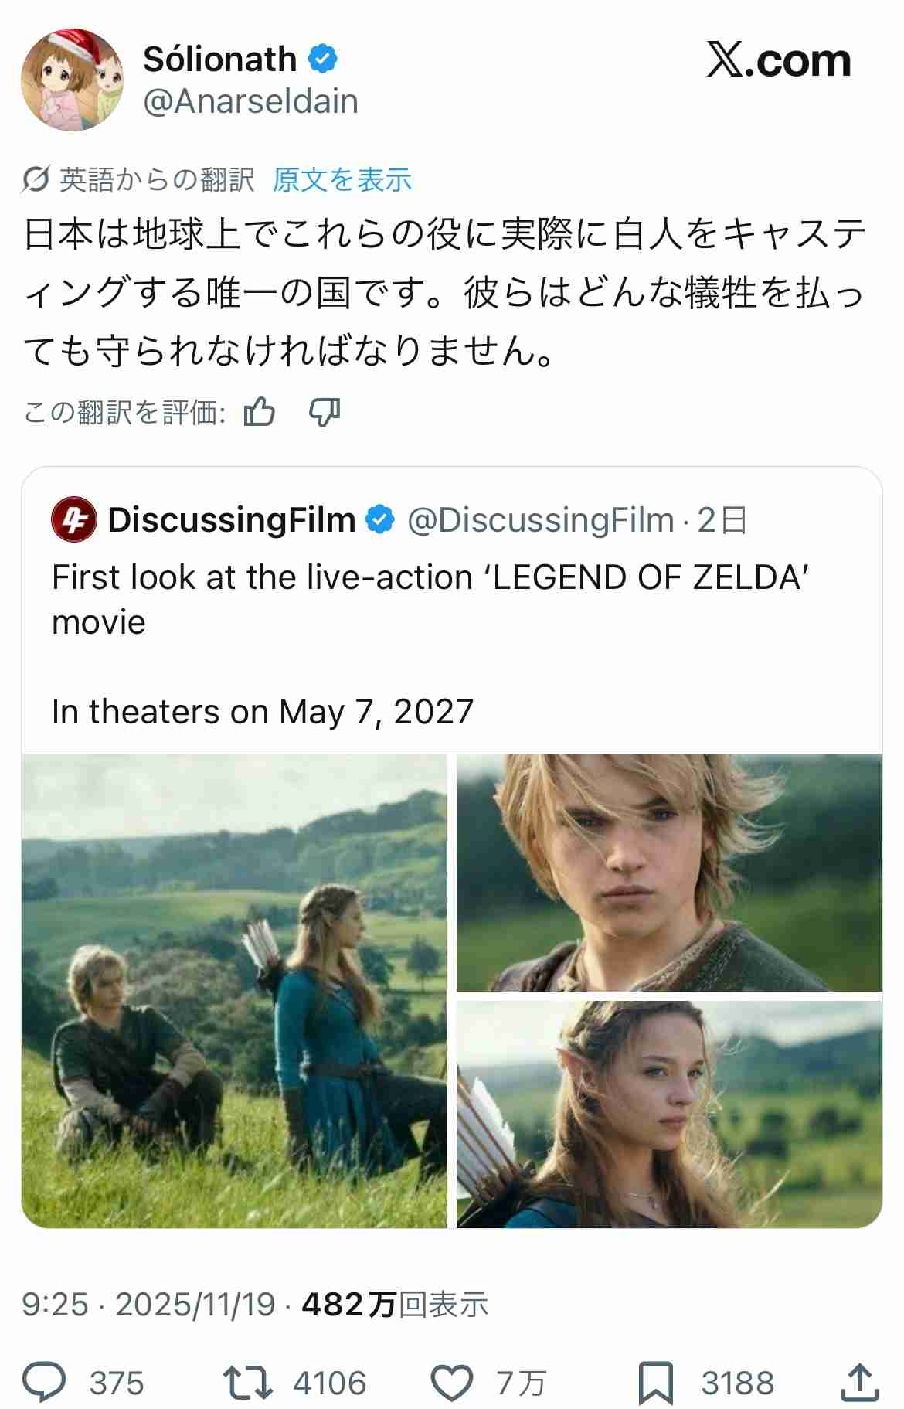The width and height of the screenshot is (904, 1409).
Task: Rate the translation with thumbs up
Action: tap(260, 412)
